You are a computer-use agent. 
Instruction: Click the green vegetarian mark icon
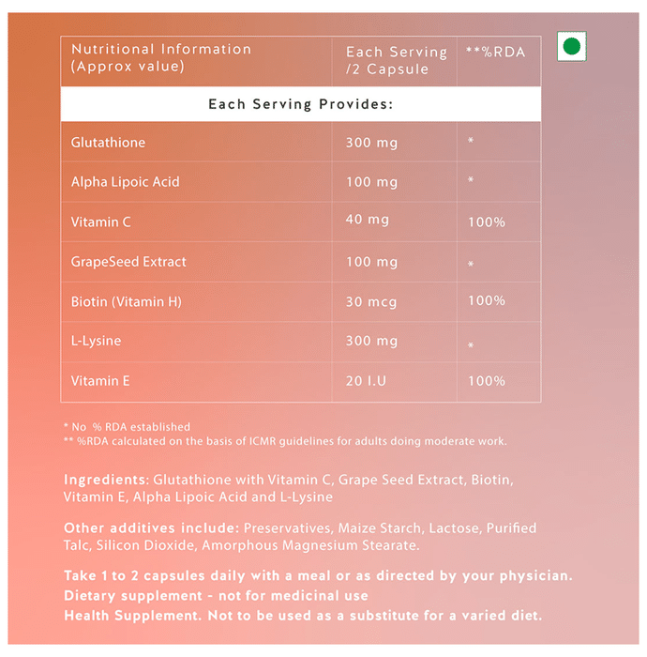(570, 46)
